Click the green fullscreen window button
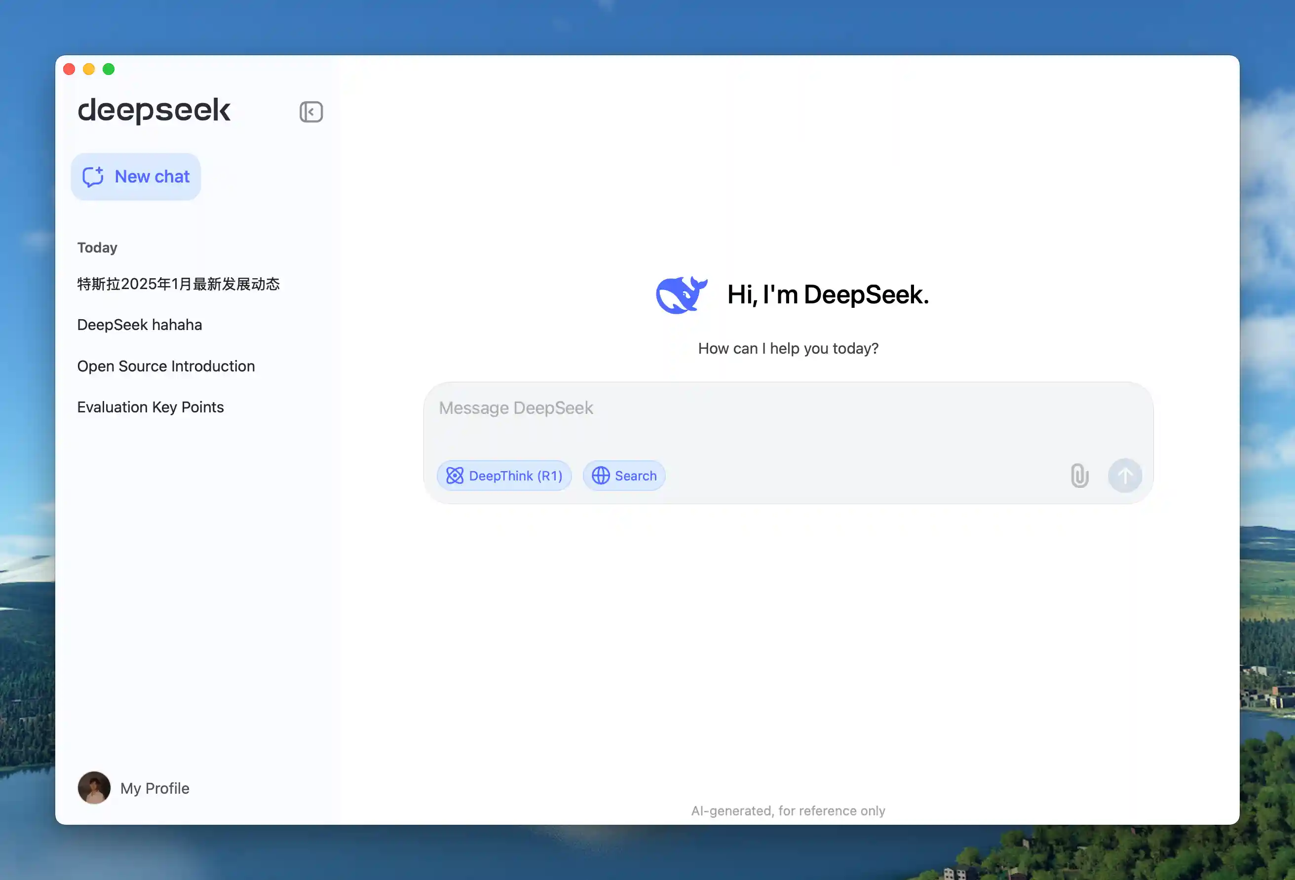The height and width of the screenshot is (880, 1295). point(109,69)
